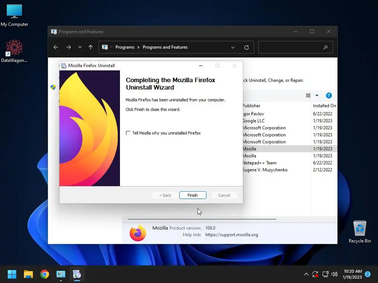The width and height of the screenshot is (378, 283).
Task: Click the Programs and Features title bar icon
Action: coord(54,32)
